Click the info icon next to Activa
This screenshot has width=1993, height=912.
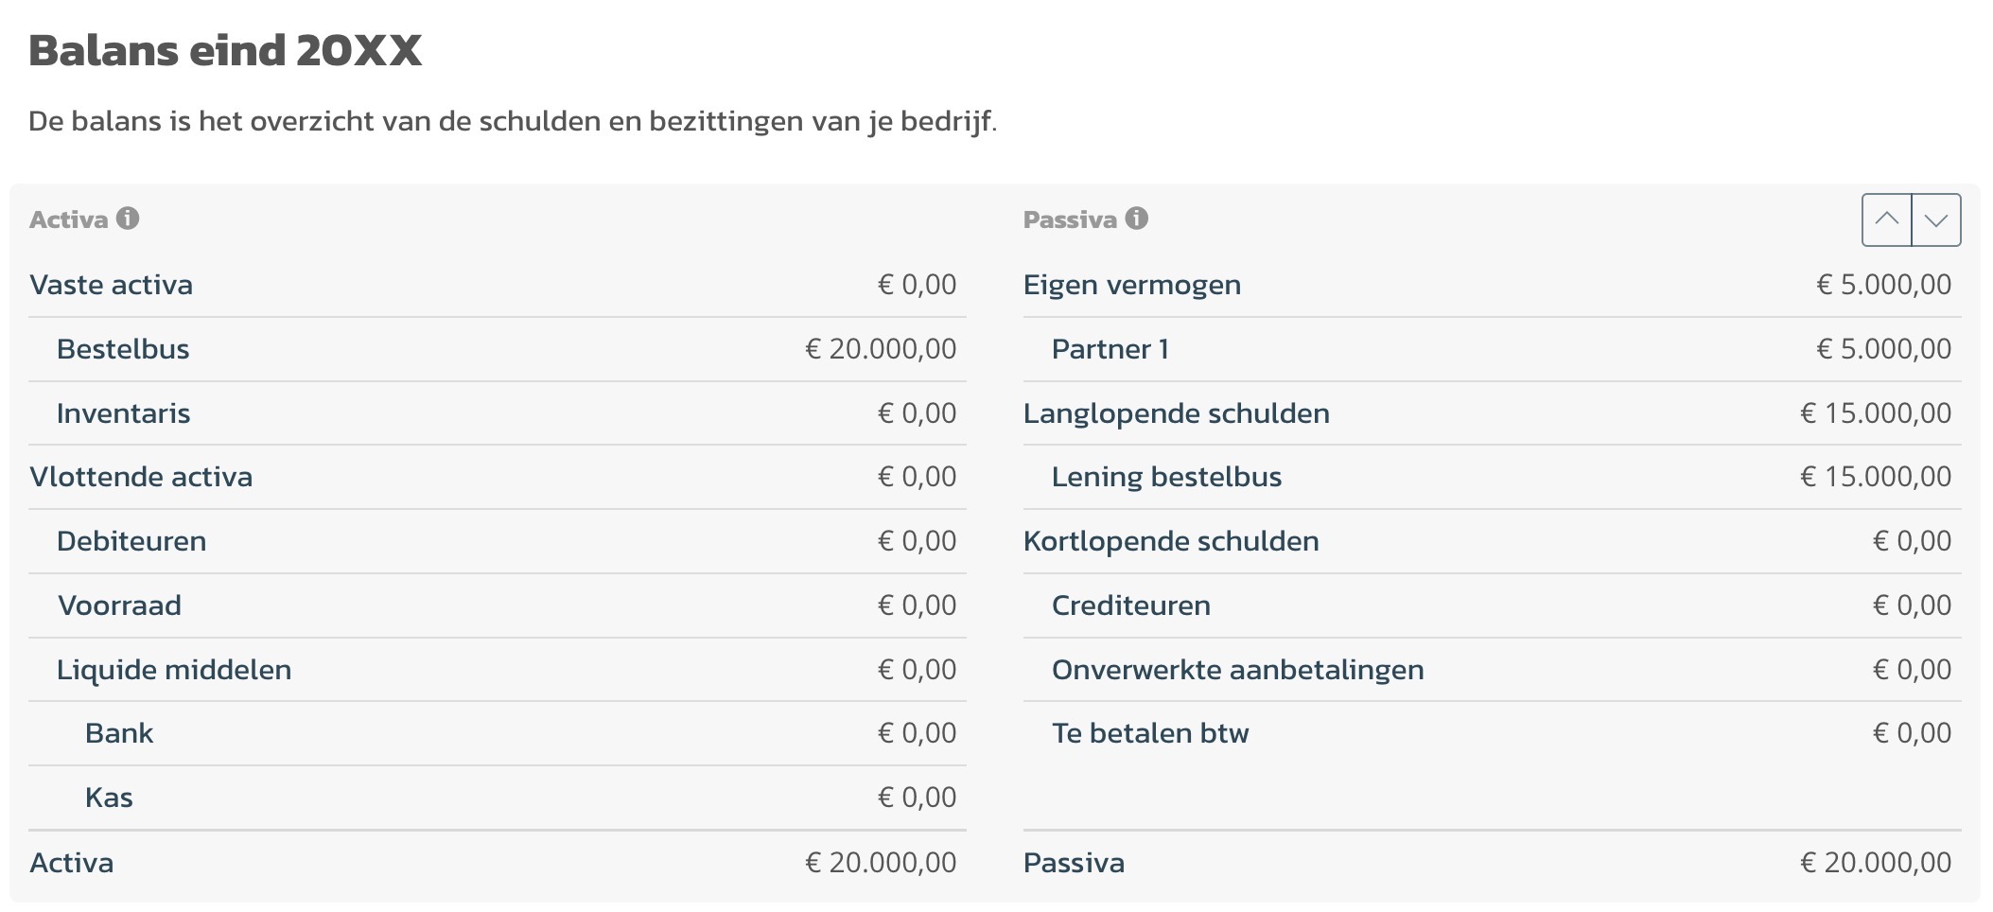pos(128,219)
